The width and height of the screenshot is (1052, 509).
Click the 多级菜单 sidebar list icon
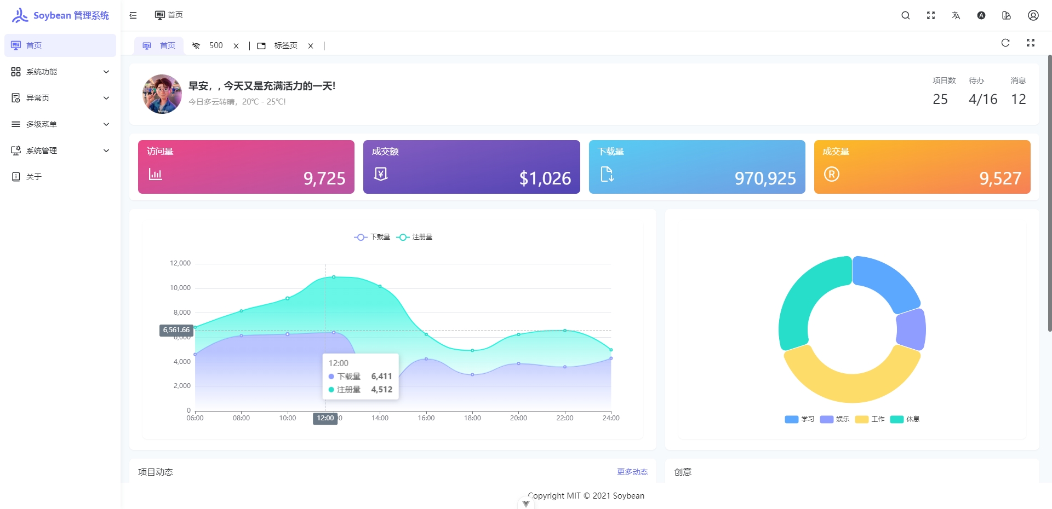(x=16, y=124)
